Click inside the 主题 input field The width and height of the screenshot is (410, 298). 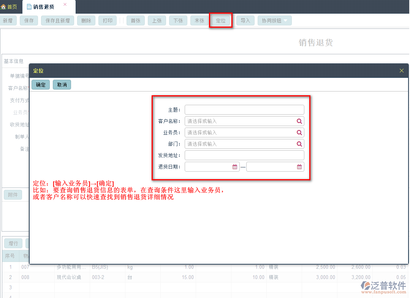[244, 109]
